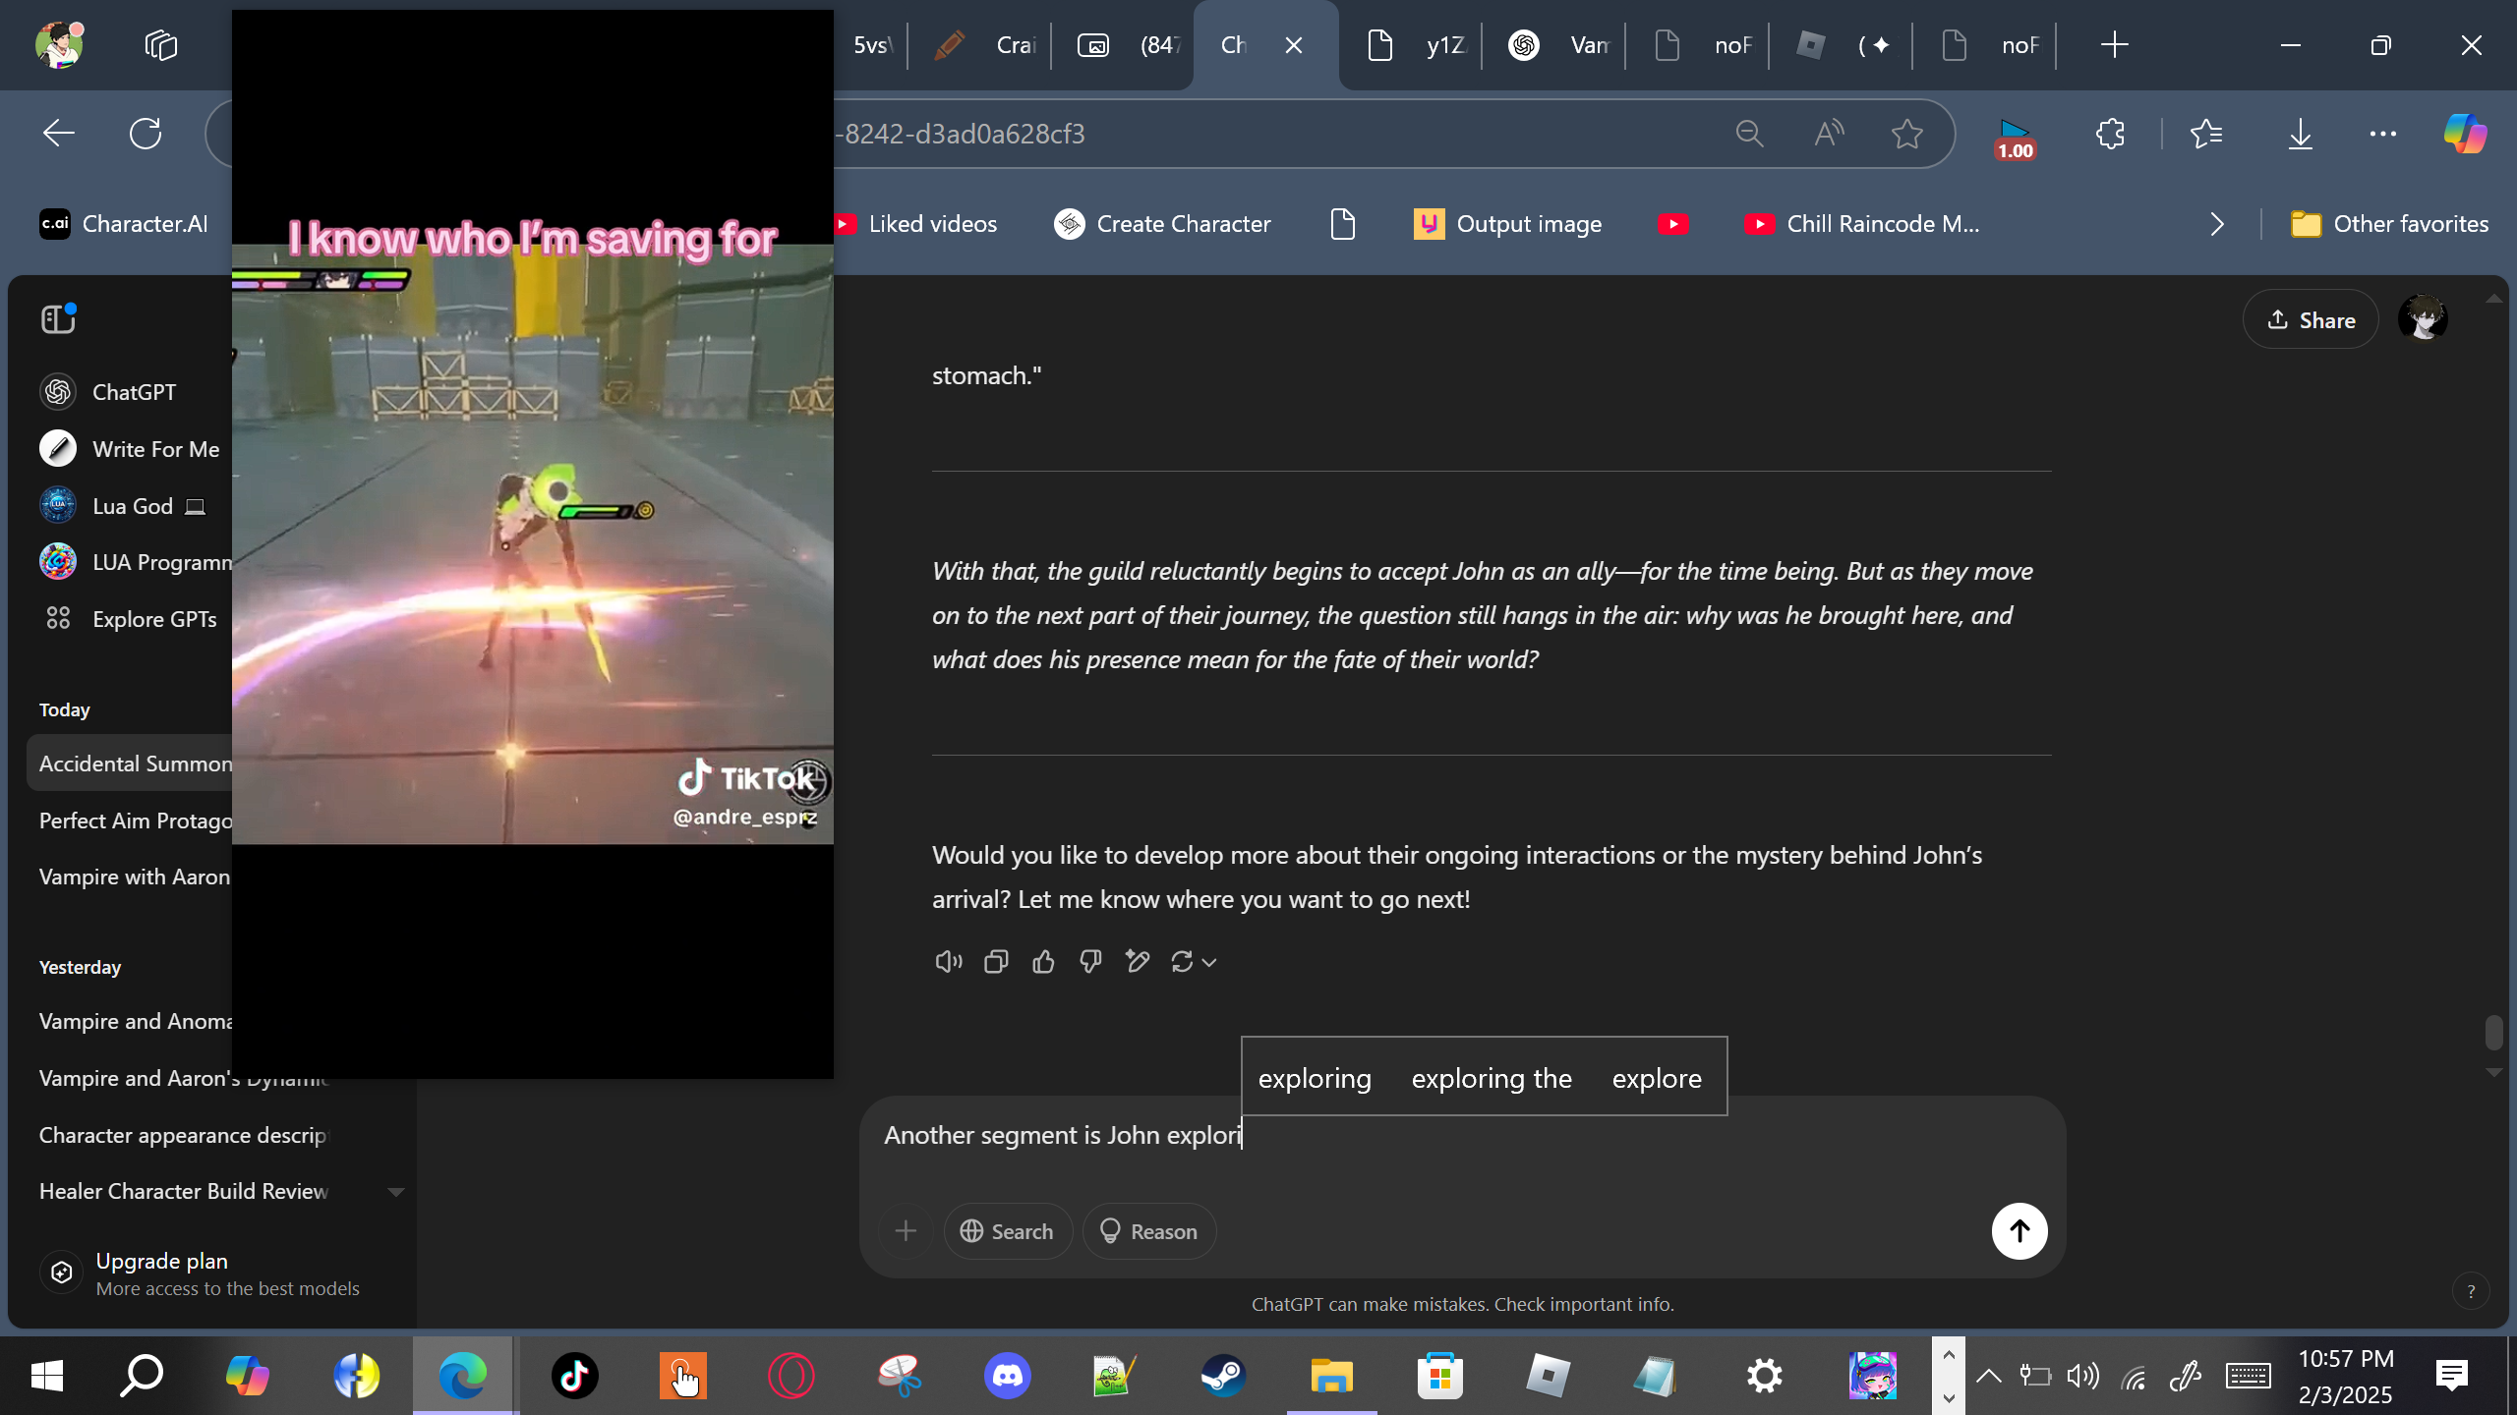Click the Read aloud icon in address bar

click(x=1829, y=134)
